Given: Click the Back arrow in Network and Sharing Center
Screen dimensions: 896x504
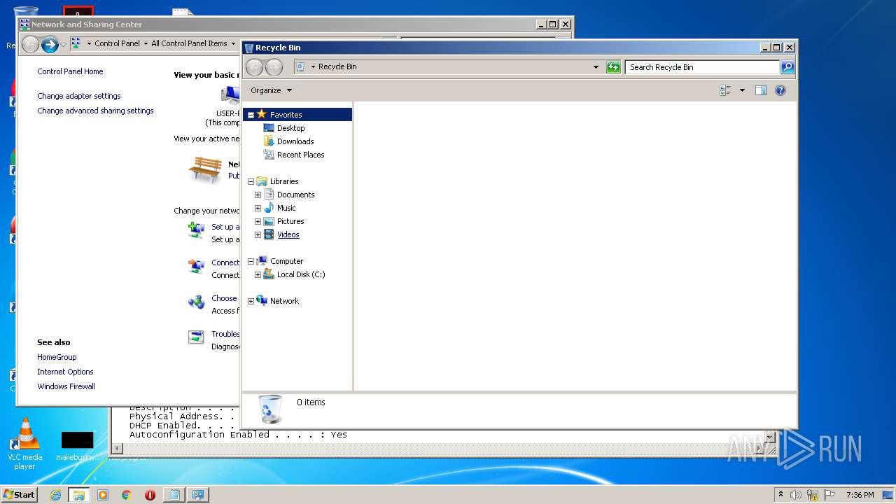Looking at the screenshot, I should 30,44.
